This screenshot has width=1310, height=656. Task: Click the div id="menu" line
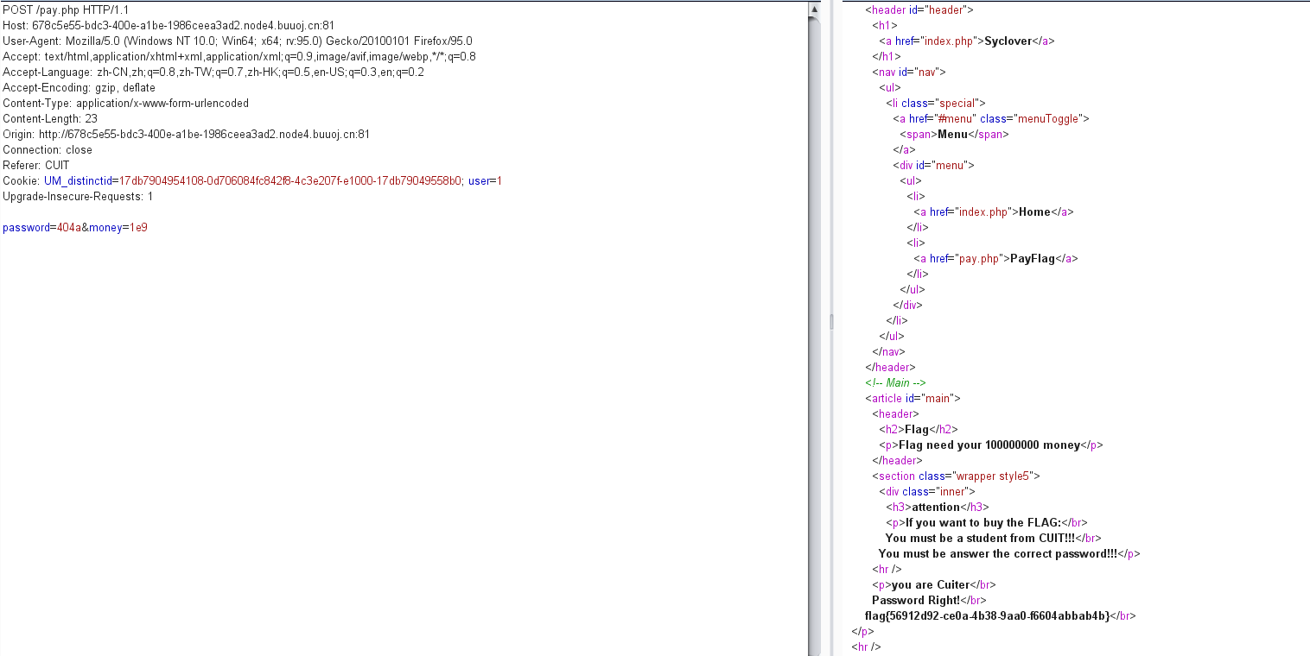click(933, 166)
